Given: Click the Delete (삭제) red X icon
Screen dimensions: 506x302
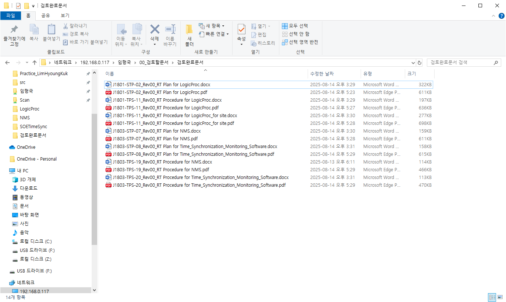Looking at the screenshot, I should click(155, 29).
